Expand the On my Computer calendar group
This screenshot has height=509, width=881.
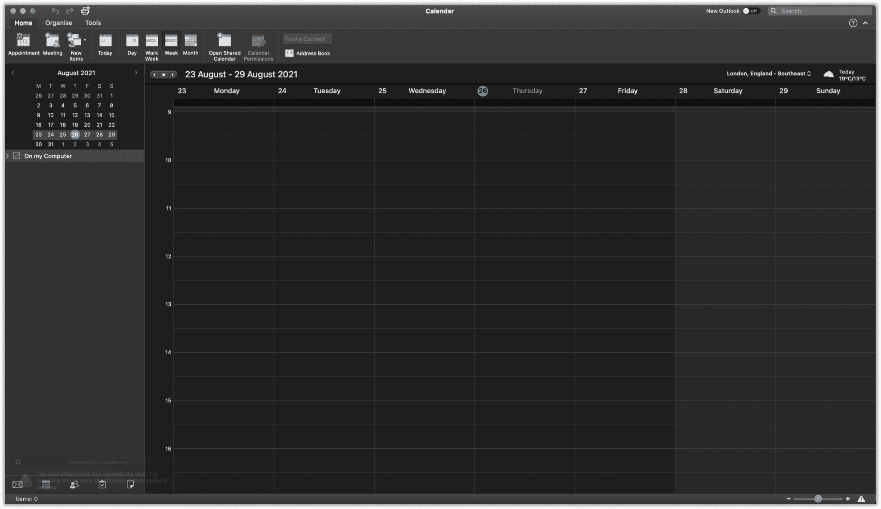(x=7, y=156)
